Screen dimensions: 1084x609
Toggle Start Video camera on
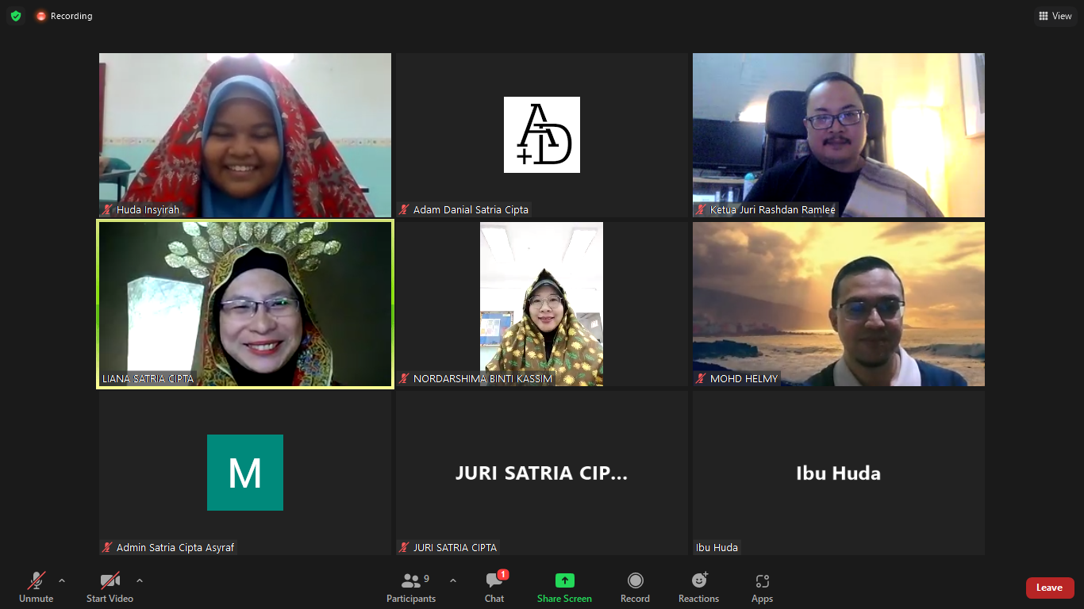(x=110, y=587)
